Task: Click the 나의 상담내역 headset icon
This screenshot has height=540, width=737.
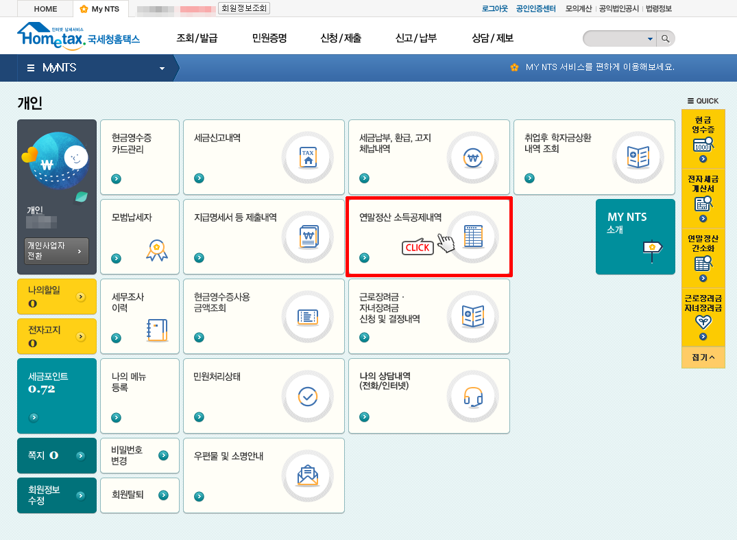Action: (x=473, y=396)
